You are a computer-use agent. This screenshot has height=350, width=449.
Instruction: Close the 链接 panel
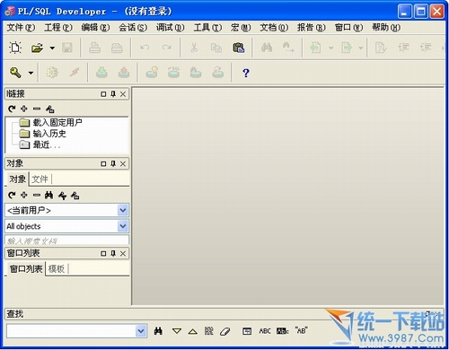coord(123,94)
